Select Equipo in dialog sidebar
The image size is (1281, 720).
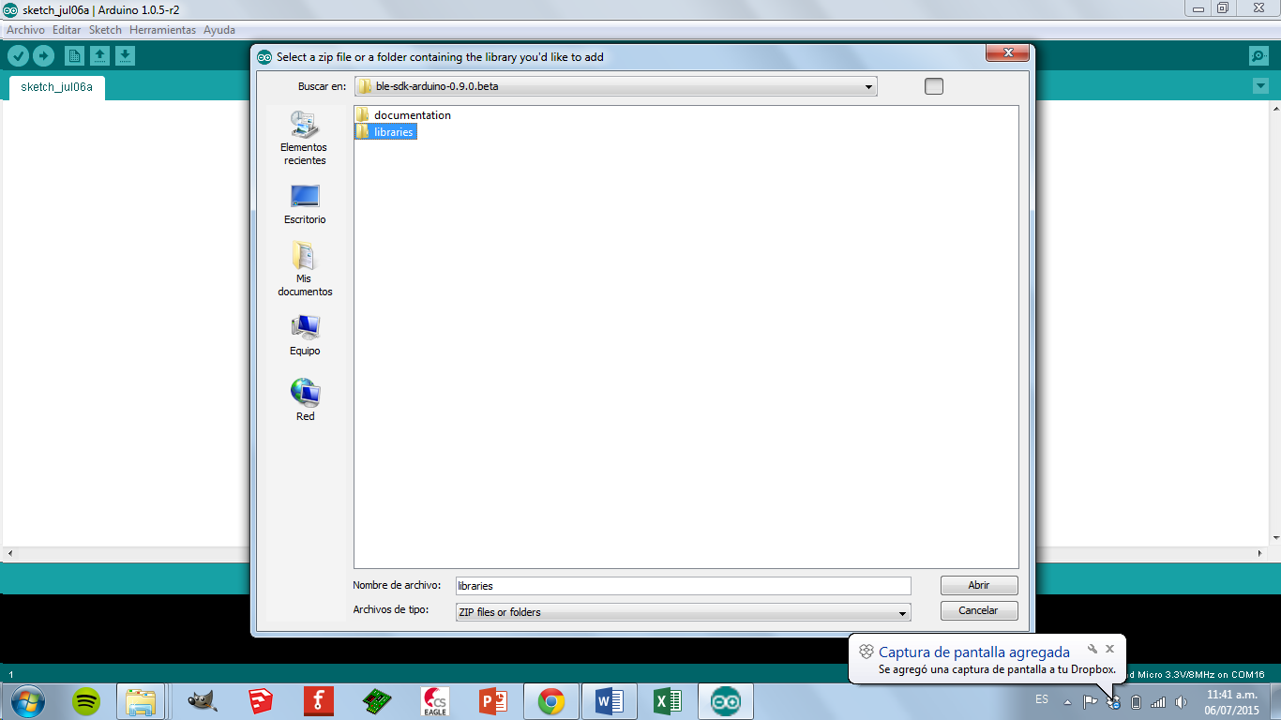coord(305,335)
